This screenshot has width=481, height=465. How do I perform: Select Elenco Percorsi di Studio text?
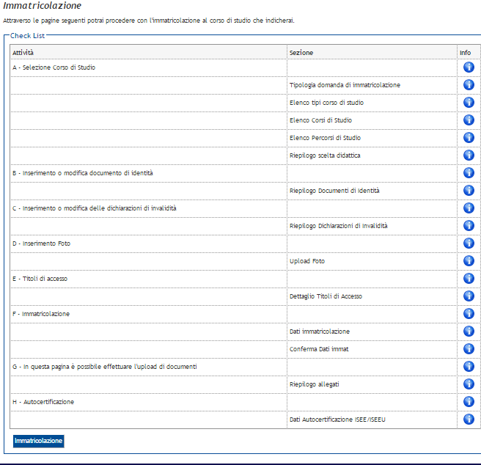pyautogui.click(x=325, y=138)
